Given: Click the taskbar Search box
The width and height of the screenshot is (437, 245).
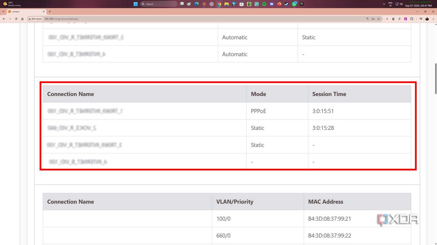Looking at the screenshot, I should pos(158,4).
